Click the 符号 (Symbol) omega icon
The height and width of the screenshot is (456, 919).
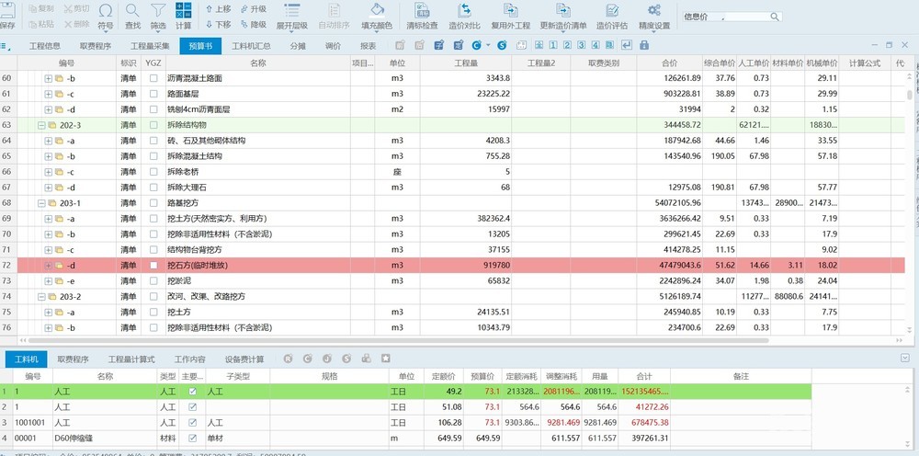(x=106, y=16)
